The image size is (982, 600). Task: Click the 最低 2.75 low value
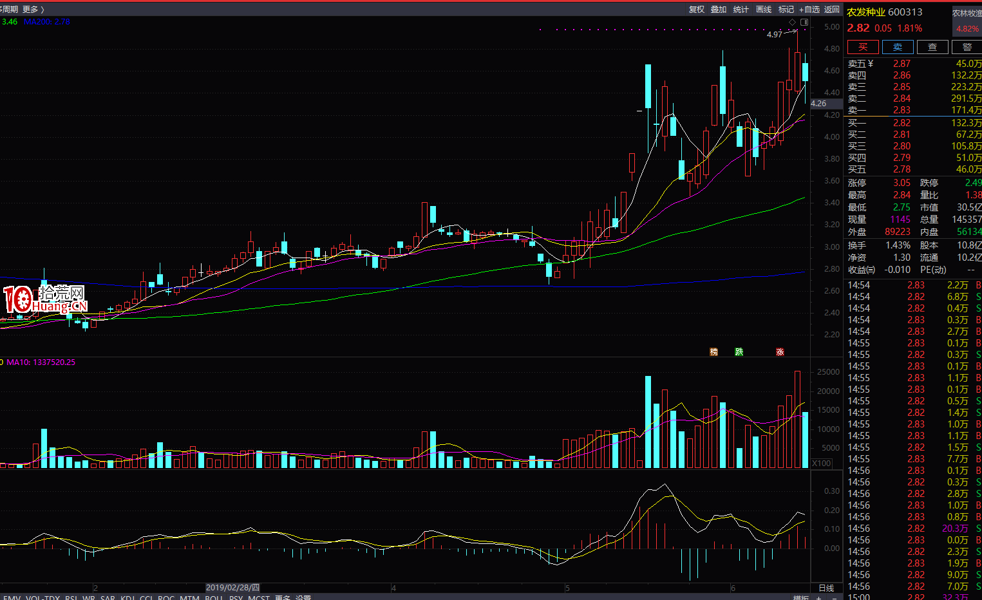(902, 207)
